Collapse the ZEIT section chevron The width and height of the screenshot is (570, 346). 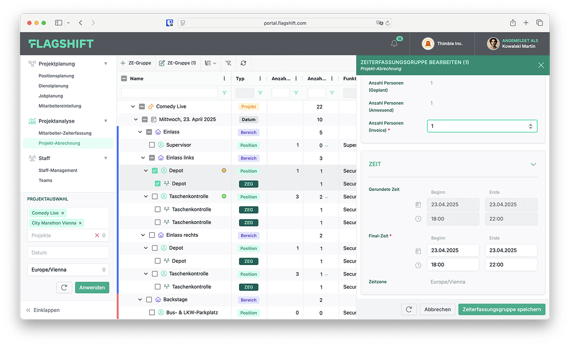[533, 164]
